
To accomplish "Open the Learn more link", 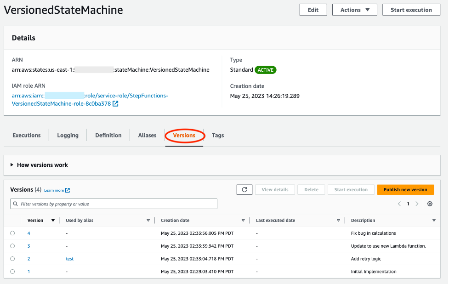I will click(54, 190).
